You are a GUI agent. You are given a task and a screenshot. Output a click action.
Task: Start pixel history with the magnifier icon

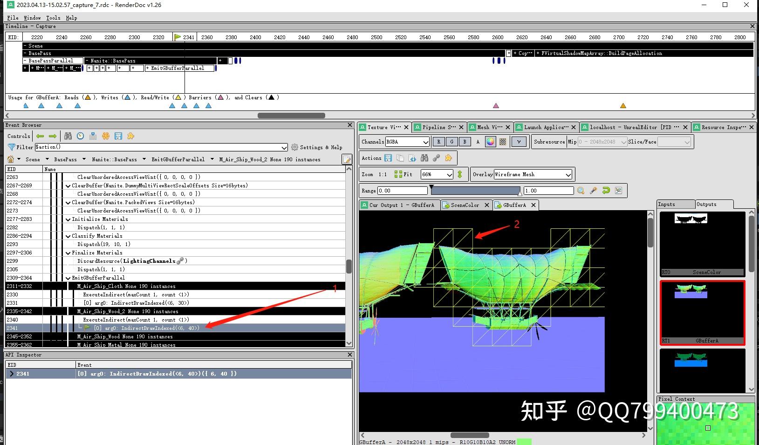coord(581,190)
